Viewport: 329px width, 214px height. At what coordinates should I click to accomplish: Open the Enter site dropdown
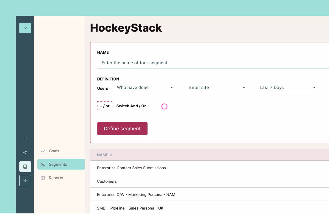tap(218, 88)
